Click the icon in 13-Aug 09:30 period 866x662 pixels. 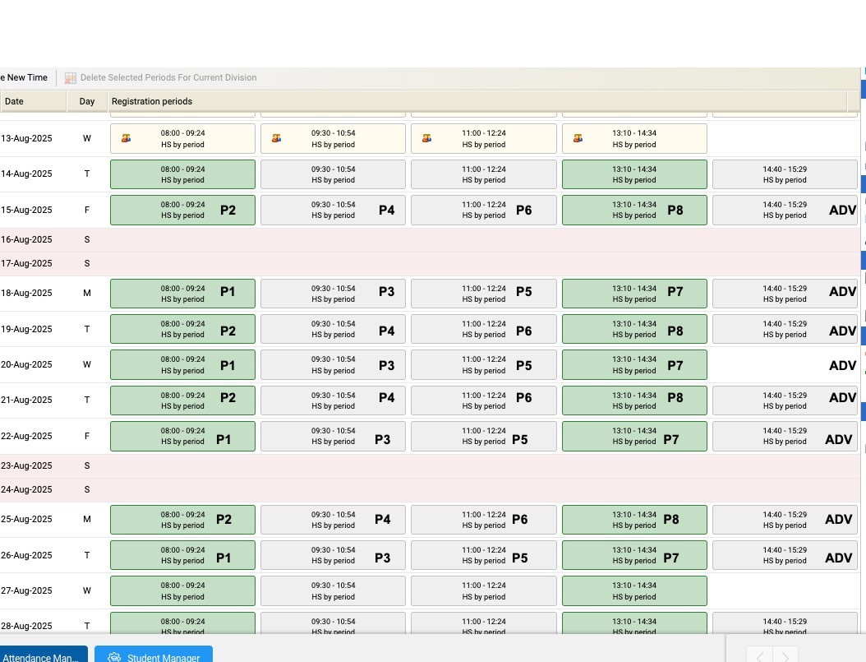pyautogui.click(x=277, y=138)
